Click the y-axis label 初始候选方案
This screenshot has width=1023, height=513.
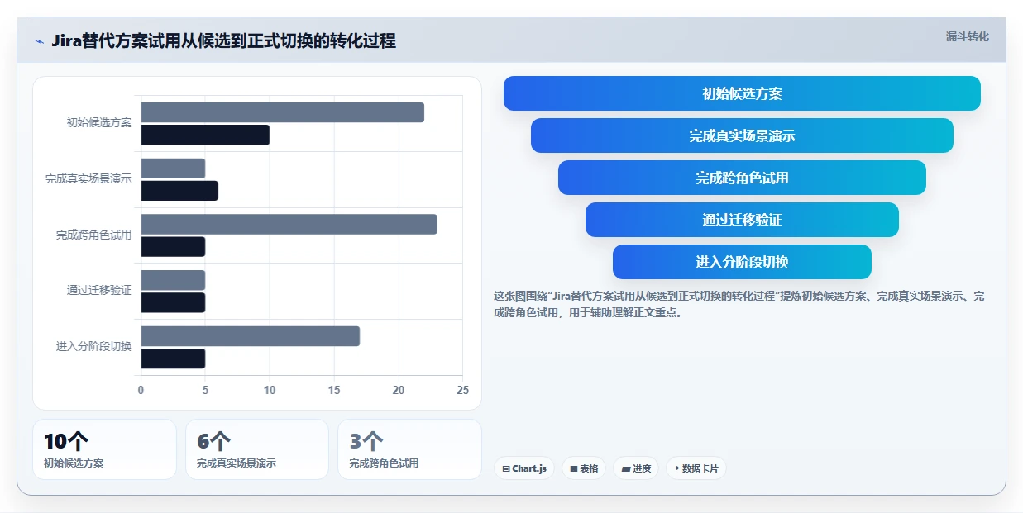pos(99,123)
